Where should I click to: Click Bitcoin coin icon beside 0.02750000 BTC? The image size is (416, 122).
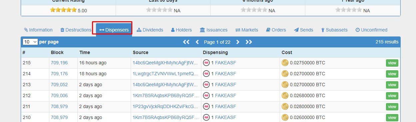tap(285, 63)
